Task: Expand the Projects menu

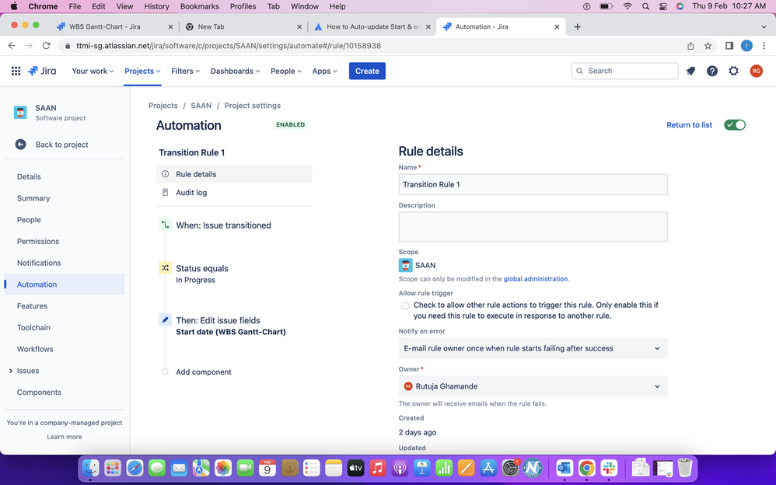Action: point(142,71)
